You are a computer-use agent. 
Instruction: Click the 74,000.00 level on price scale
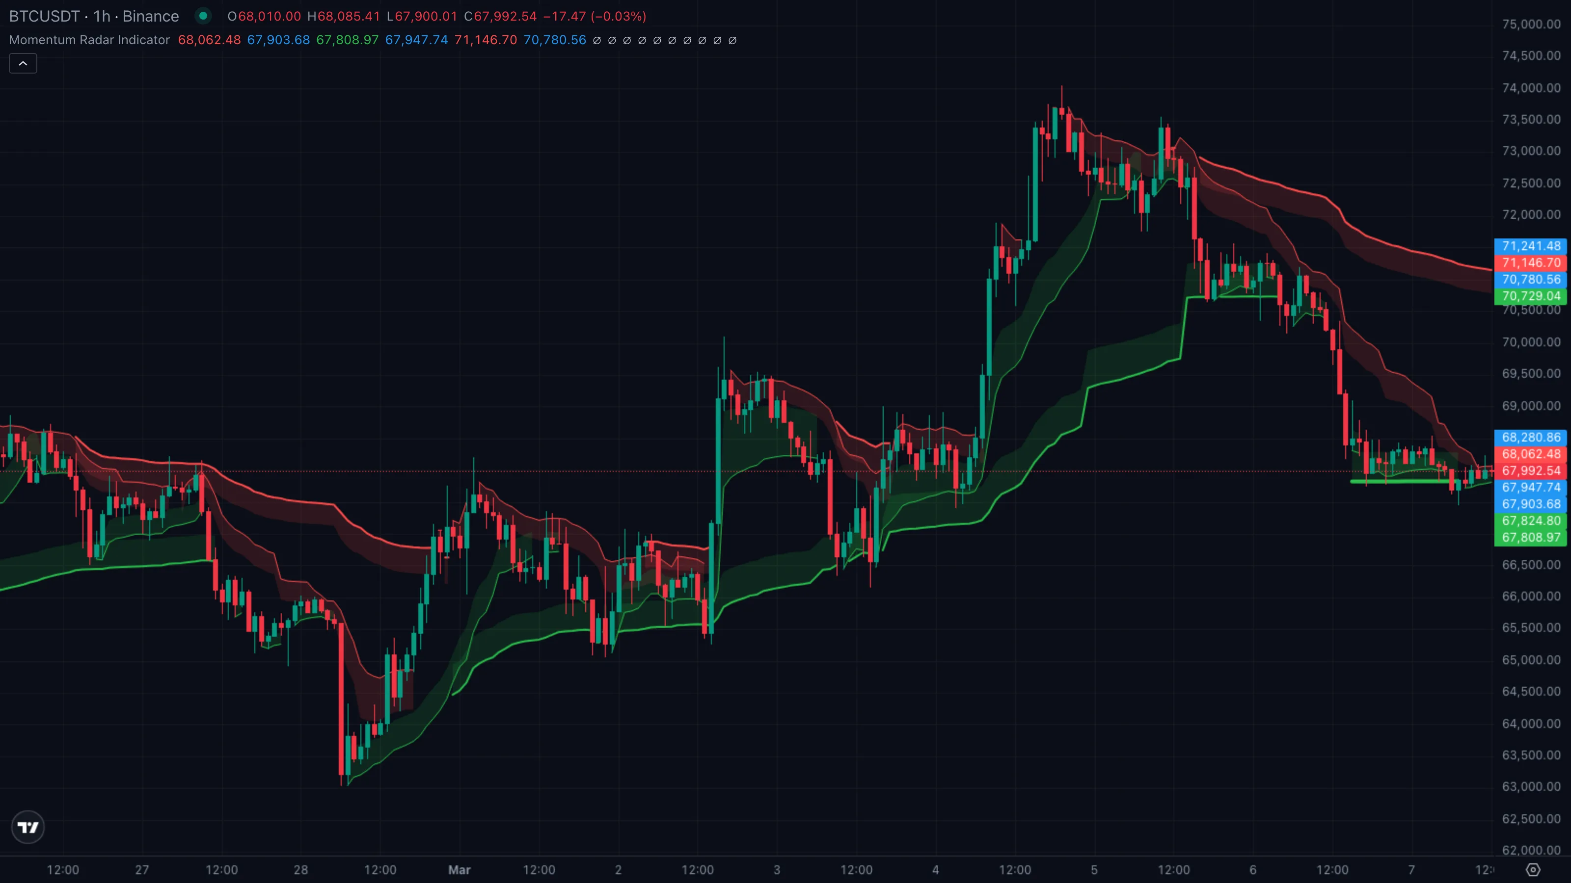pyautogui.click(x=1531, y=88)
